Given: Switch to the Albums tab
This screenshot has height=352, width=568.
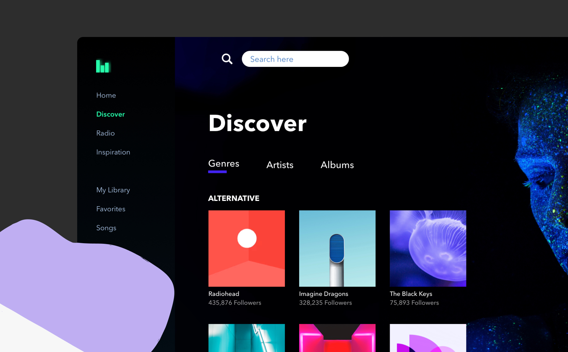Looking at the screenshot, I should click(337, 165).
